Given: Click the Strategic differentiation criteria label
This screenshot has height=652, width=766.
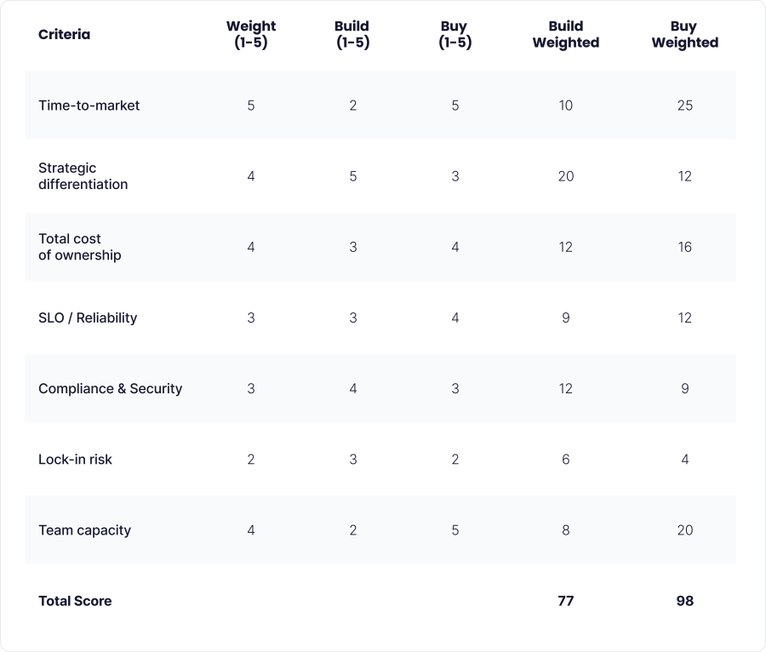Looking at the screenshot, I should [x=83, y=176].
